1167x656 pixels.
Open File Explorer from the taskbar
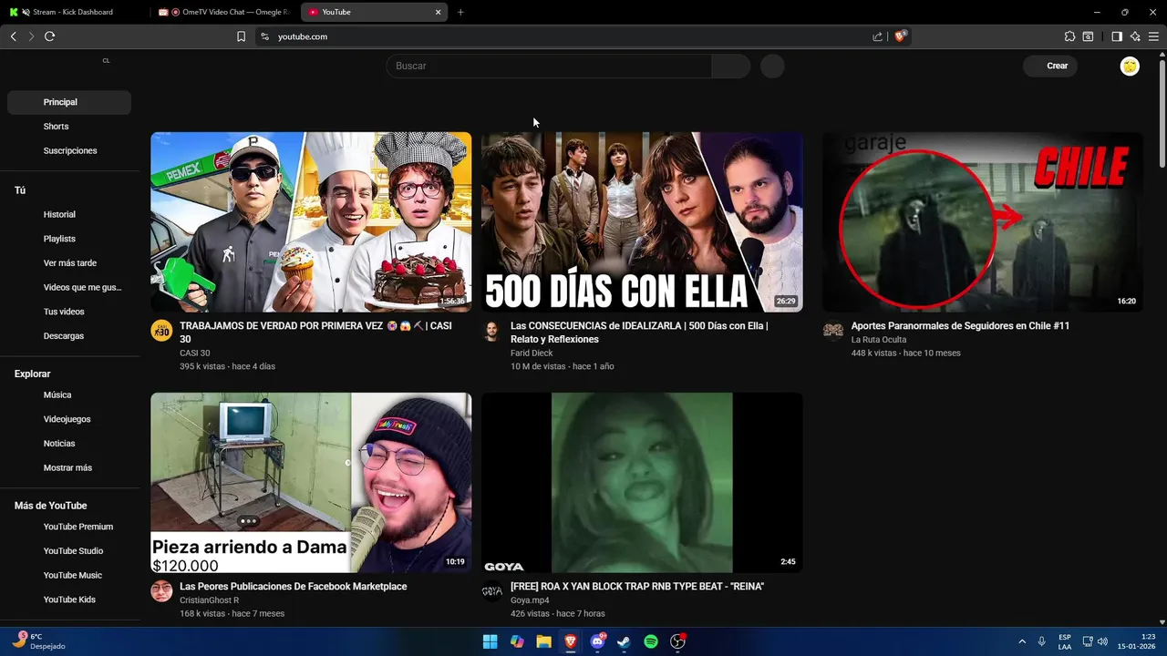point(543,641)
